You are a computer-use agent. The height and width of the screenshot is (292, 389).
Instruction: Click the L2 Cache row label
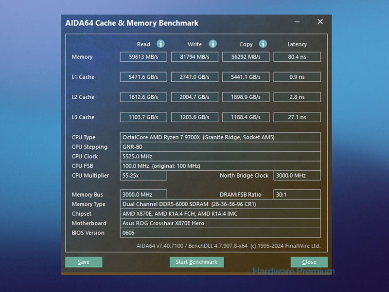83,97
